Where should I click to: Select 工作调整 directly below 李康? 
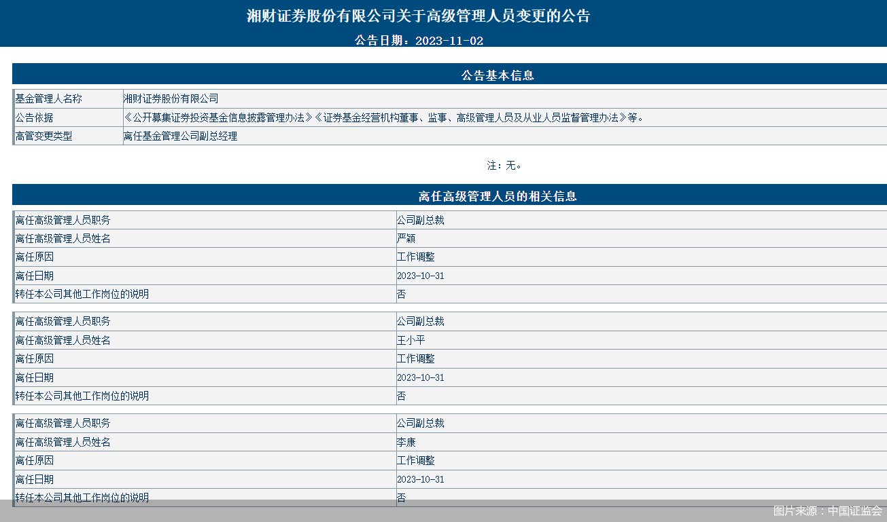click(416, 461)
